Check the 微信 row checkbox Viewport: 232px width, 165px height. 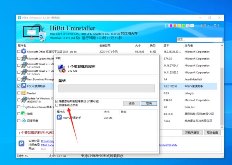[x=19, y=114]
